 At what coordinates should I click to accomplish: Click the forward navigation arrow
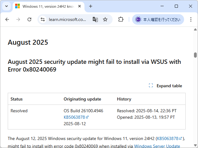point(18,19)
